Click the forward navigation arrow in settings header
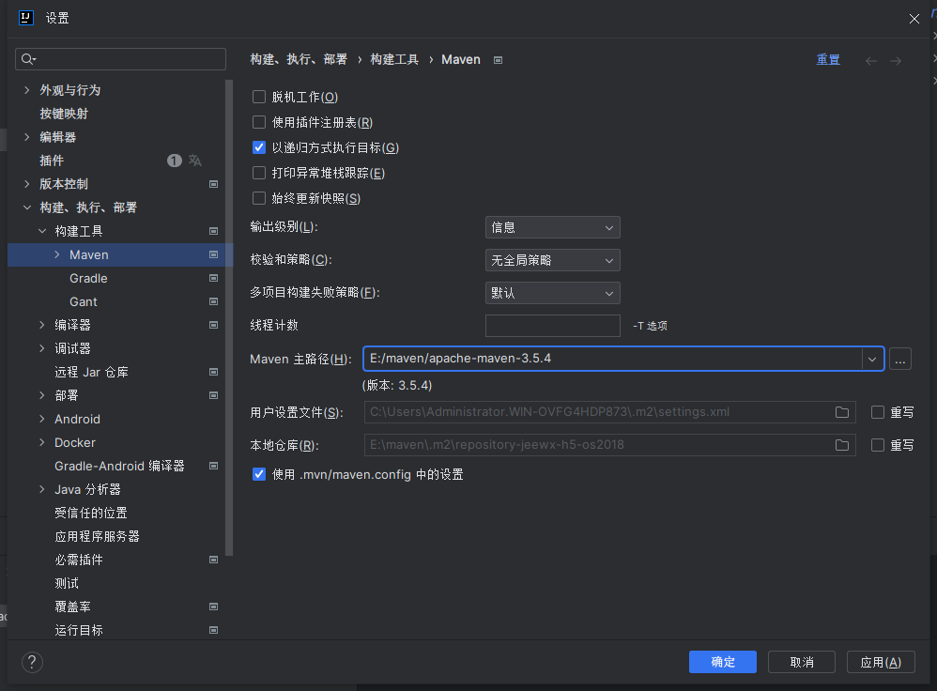 coord(895,59)
